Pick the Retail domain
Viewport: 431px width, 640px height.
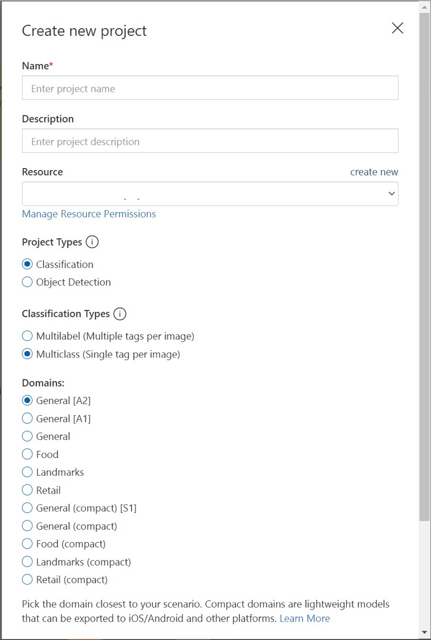tap(27, 490)
